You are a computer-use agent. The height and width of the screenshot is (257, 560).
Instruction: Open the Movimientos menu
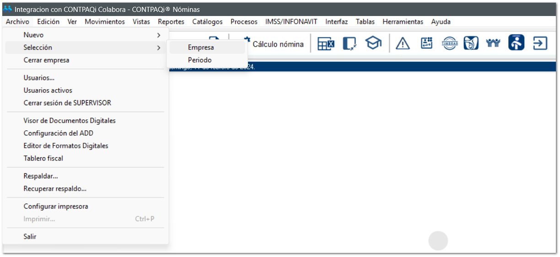(x=105, y=21)
